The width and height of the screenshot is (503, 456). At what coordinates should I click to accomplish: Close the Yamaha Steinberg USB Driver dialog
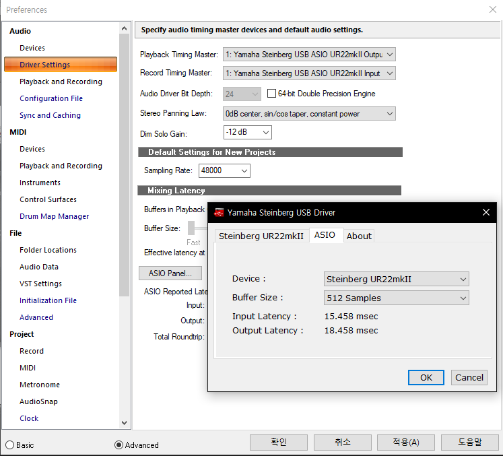486,213
